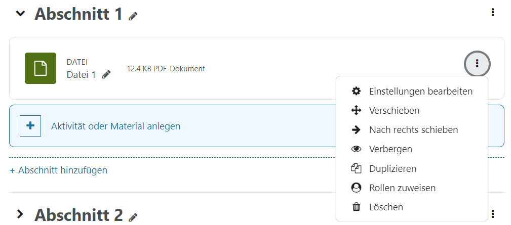Screen dimensions: 511x225
Task: Select Nach rechts schieben from the menu
Action: click(413, 130)
